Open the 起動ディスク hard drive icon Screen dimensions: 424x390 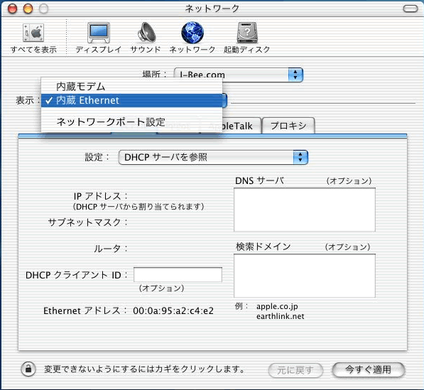point(247,38)
